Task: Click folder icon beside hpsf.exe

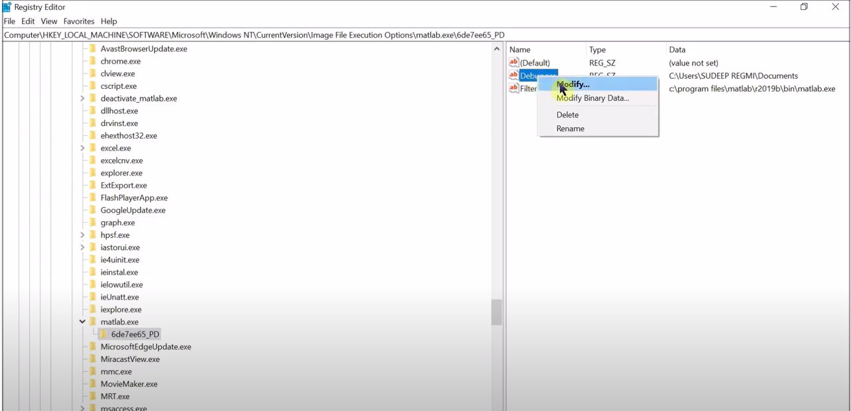Action: click(x=93, y=235)
